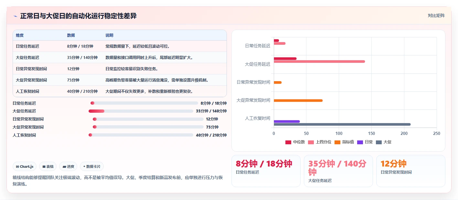Toggle the 大促 legend entry

[x=384, y=142]
